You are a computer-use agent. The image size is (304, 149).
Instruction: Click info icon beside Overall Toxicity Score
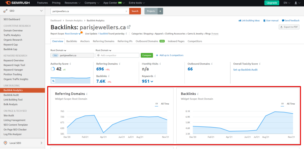259,64
